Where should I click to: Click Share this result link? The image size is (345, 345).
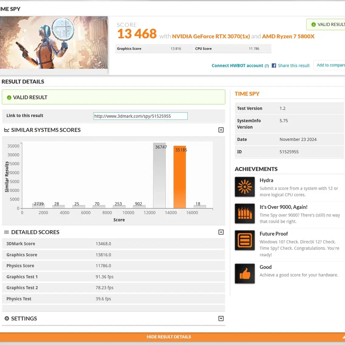(x=293, y=66)
